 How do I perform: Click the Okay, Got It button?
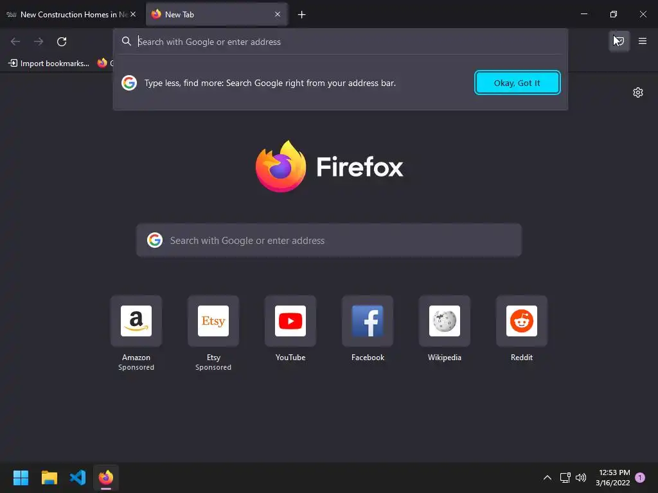coord(517,83)
